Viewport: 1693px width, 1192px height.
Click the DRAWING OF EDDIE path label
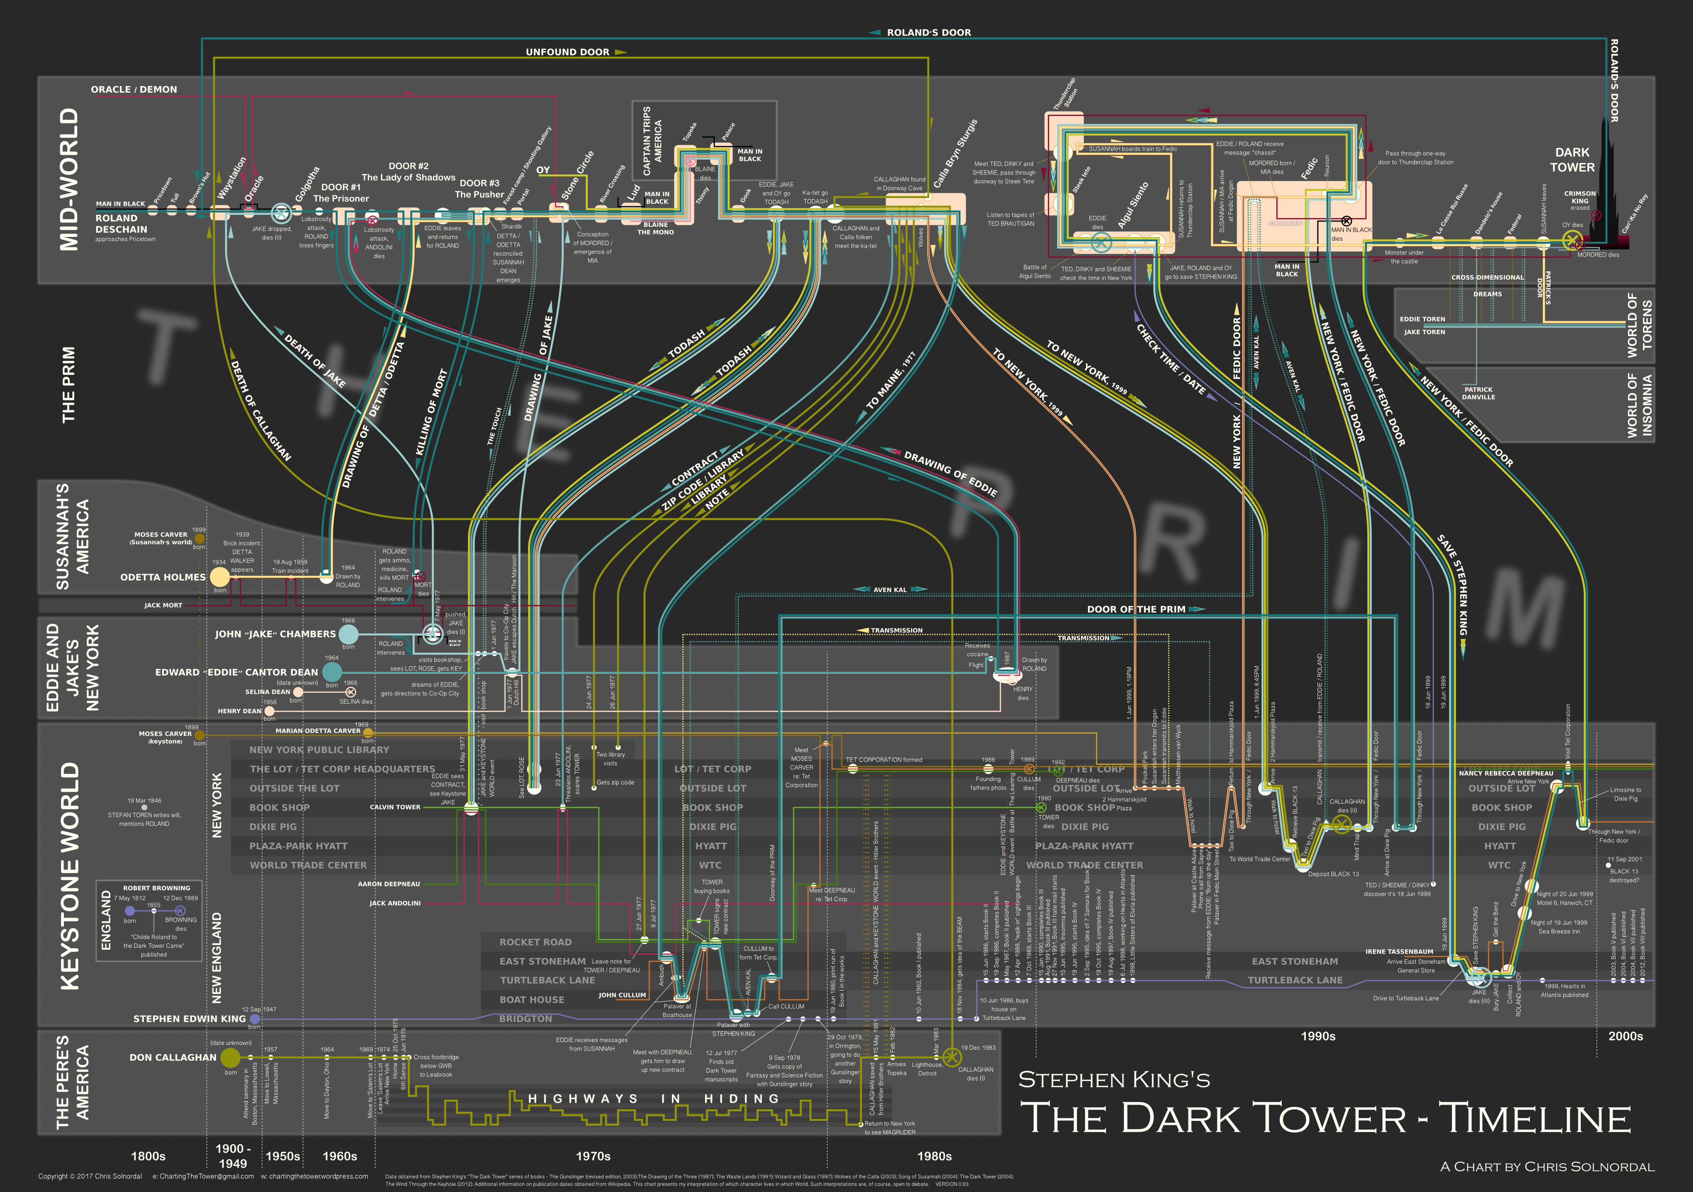tap(950, 474)
